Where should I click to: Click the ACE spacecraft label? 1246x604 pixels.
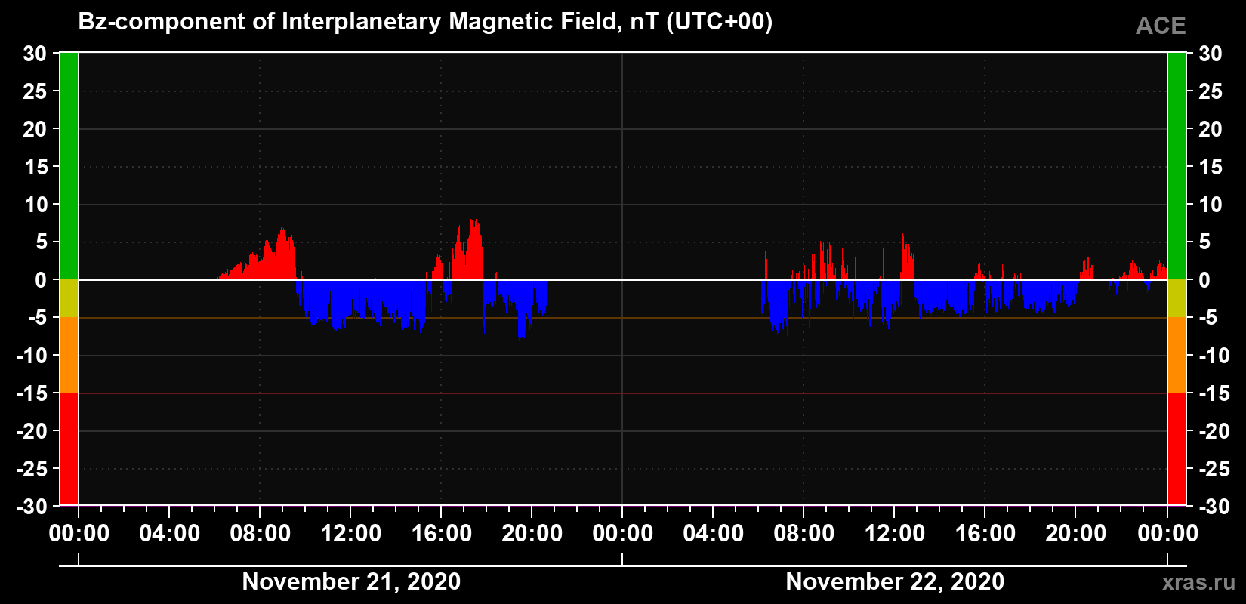[1161, 26]
